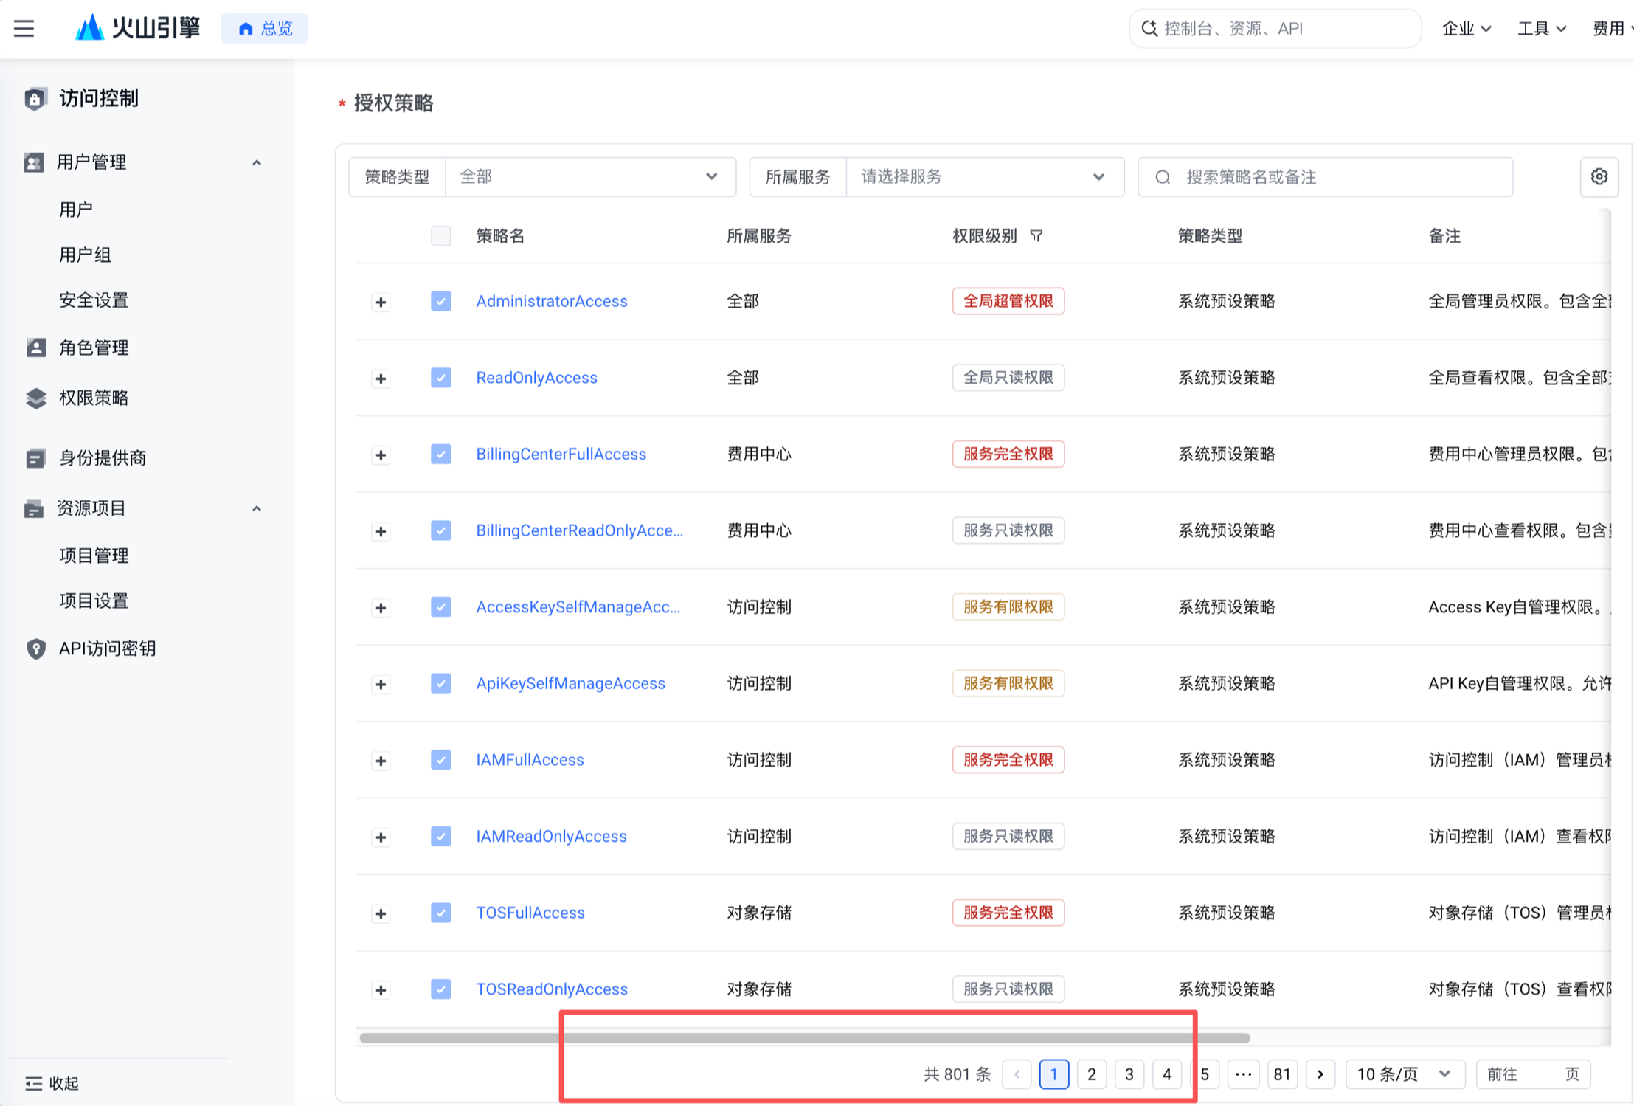This screenshot has width=1634, height=1106.
Task: Click the top 控制台、资源、API search field
Action: tap(1275, 29)
